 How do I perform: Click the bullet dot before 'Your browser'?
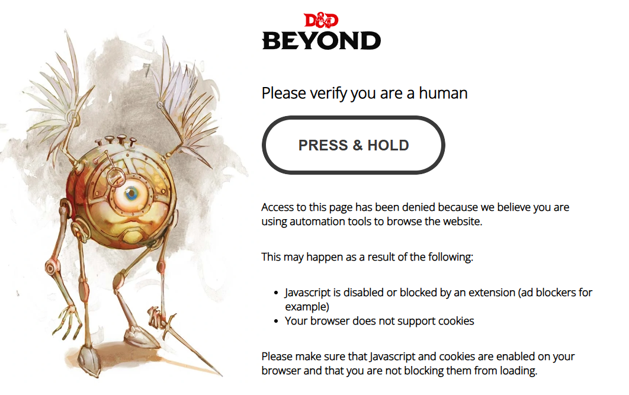pyautogui.click(x=275, y=321)
